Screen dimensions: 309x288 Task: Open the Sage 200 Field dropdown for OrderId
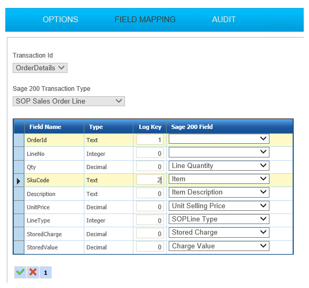point(219,139)
